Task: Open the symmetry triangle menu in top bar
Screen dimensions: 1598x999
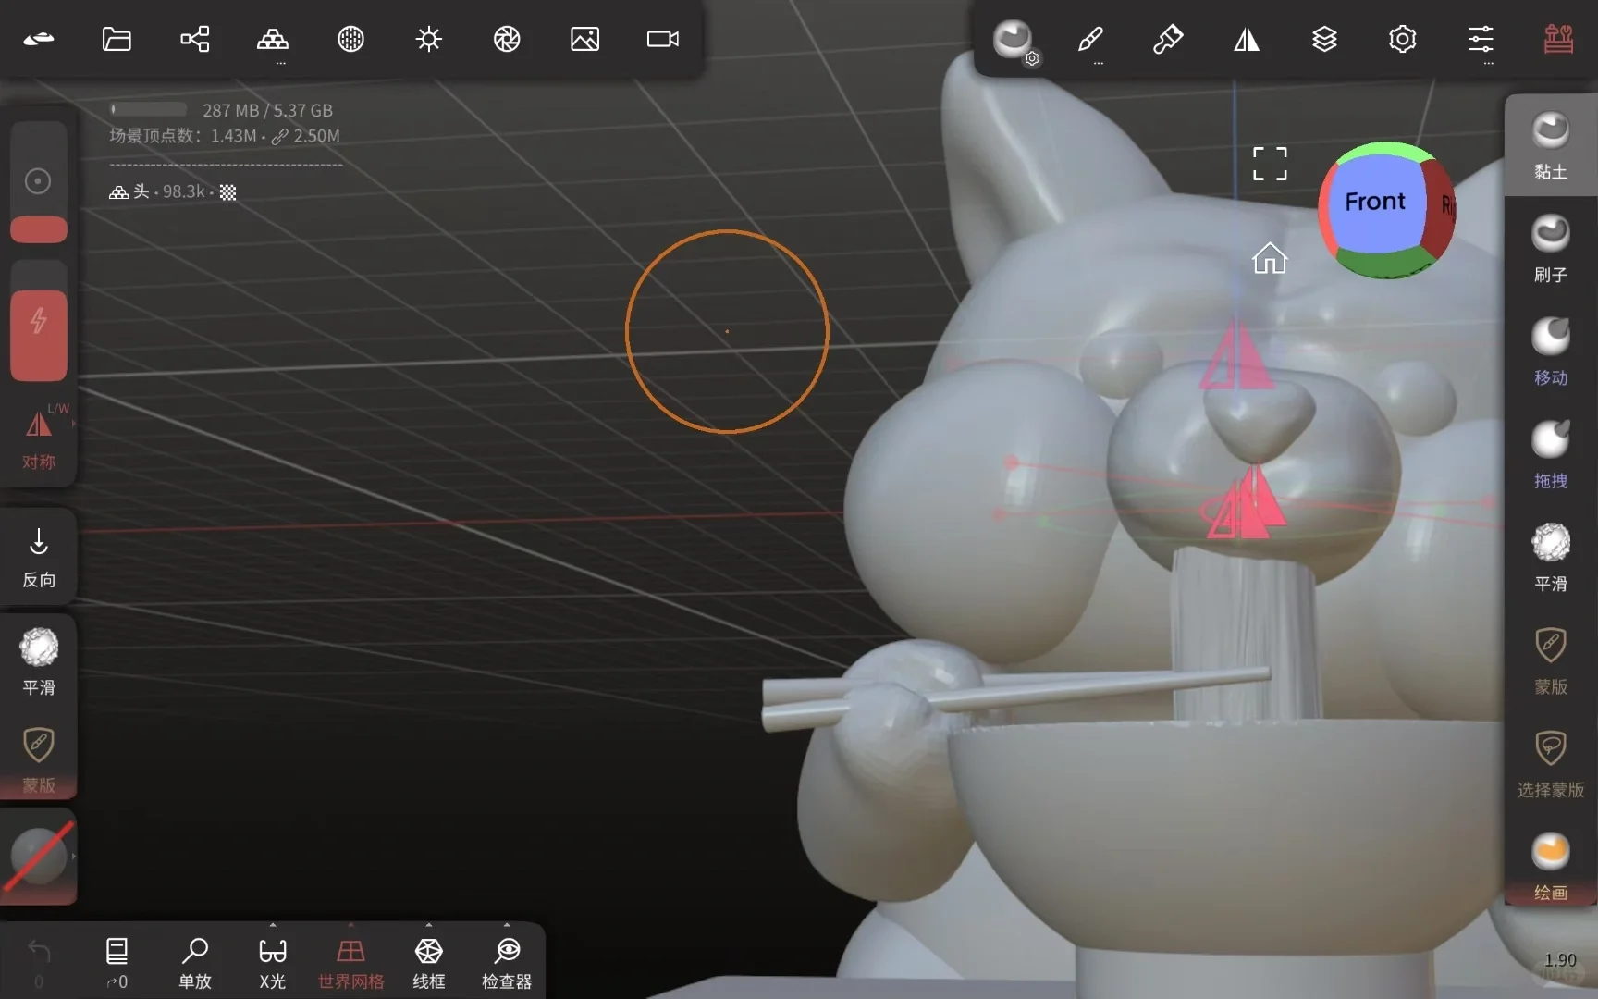Action: point(1247,39)
